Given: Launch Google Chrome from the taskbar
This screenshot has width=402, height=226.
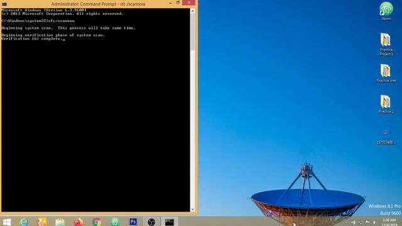Looking at the screenshot, I should point(97,222).
